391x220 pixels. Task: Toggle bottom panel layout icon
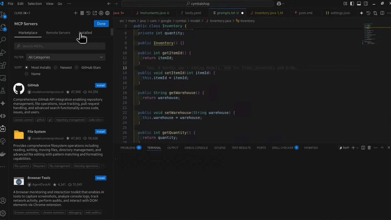click(359, 4)
